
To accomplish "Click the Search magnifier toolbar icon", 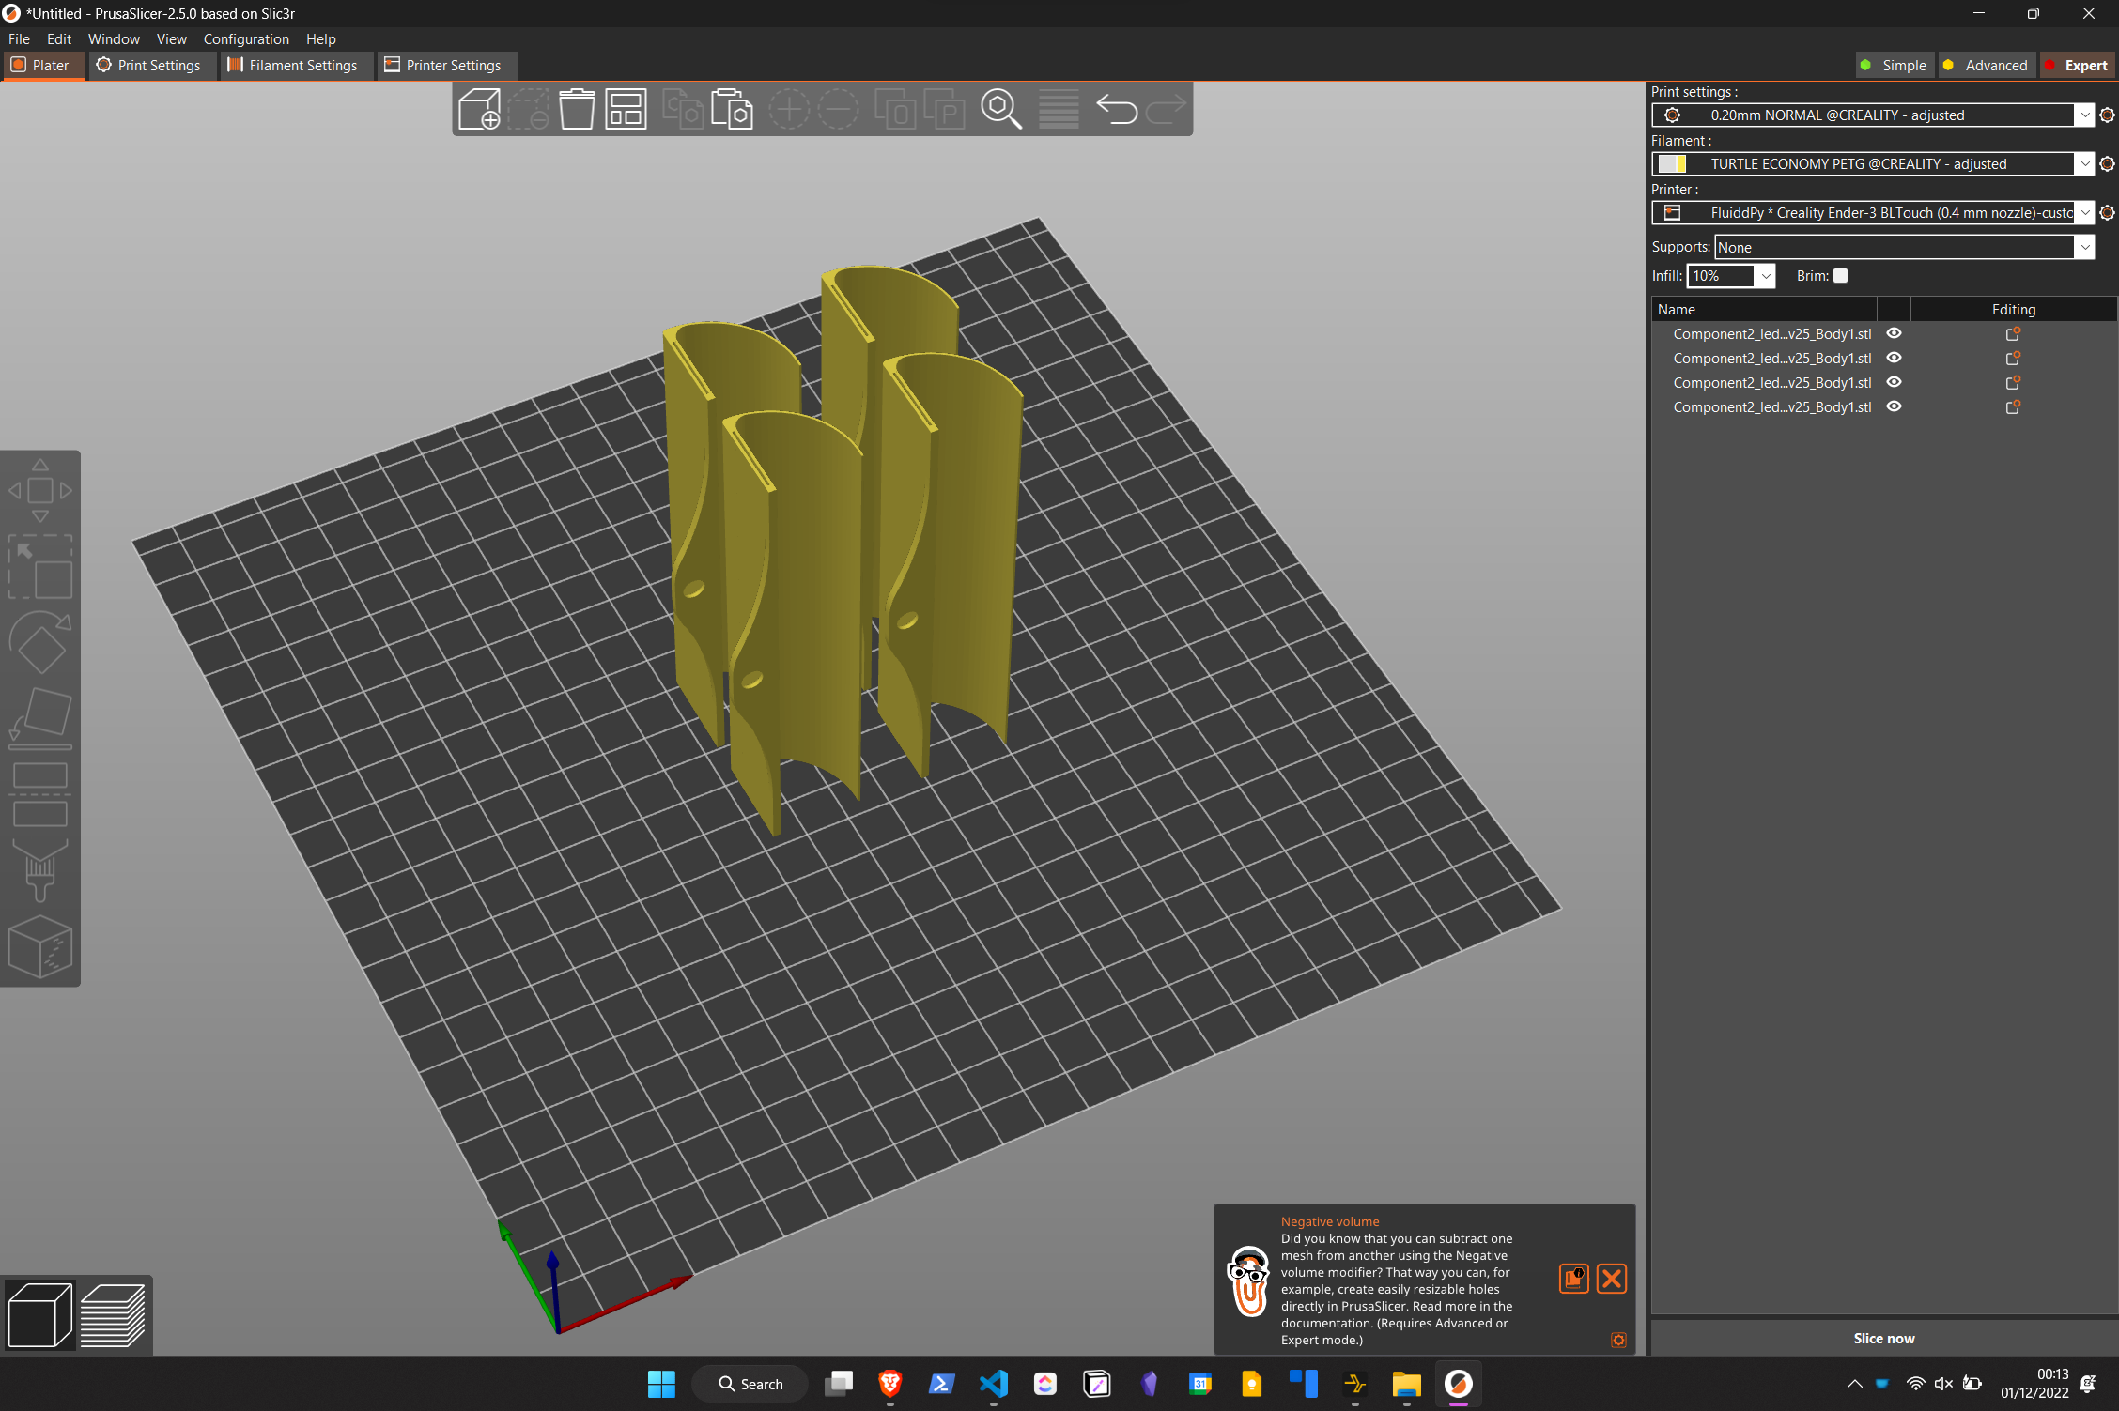I will [1000, 110].
